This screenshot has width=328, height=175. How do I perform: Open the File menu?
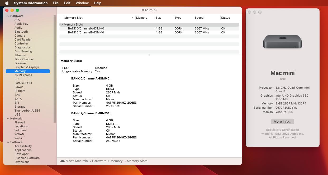pyautogui.click(x=56, y=3)
